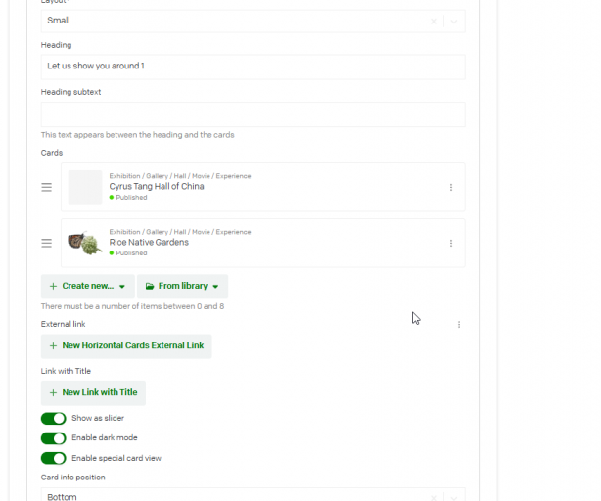Clear the Bottom card info position value
This screenshot has width=601, height=501.
pos(433,497)
